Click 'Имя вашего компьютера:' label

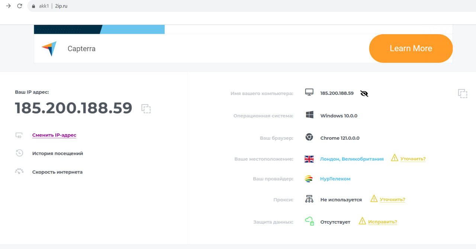(262, 93)
